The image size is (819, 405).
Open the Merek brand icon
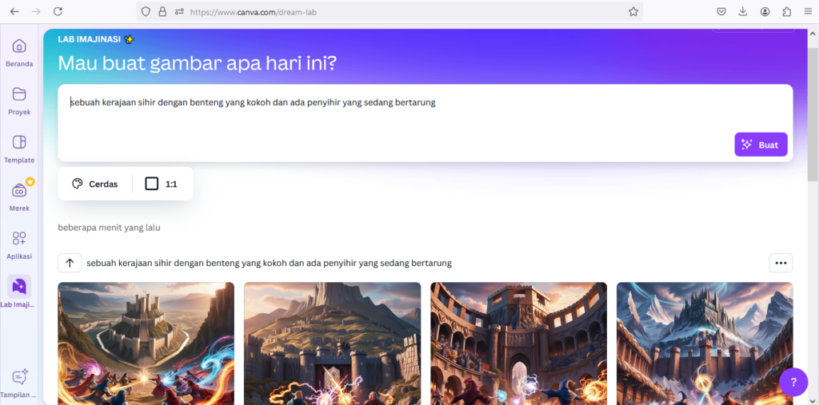(19, 190)
